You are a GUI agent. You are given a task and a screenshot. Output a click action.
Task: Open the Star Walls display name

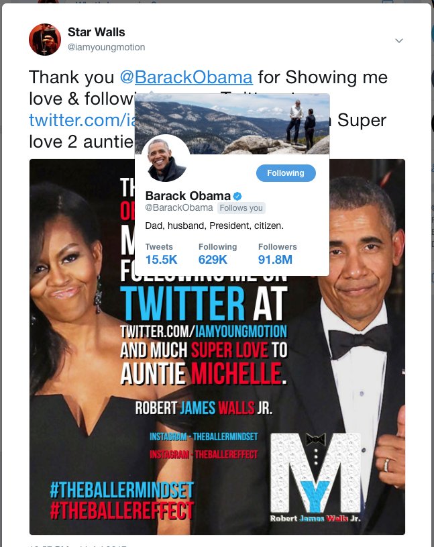pos(96,32)
